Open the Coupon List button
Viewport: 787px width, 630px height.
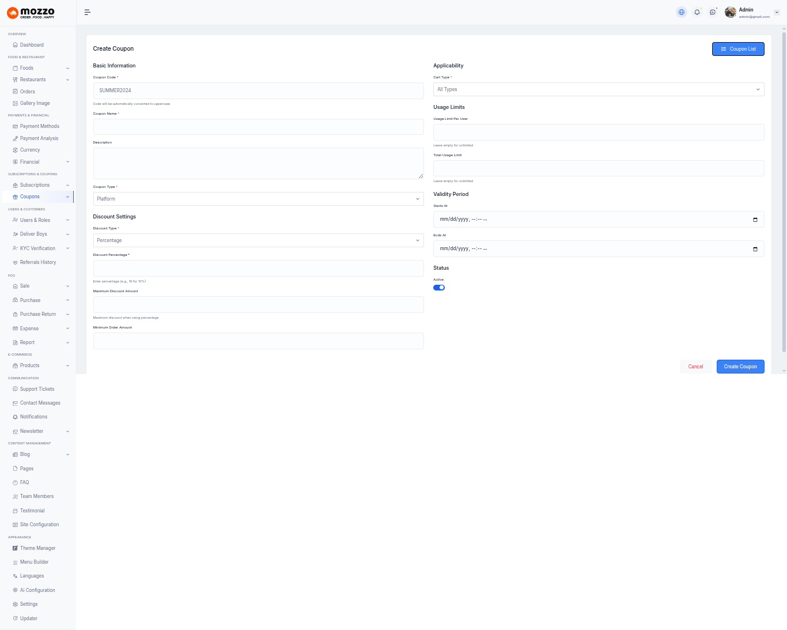tap(737, 49)
